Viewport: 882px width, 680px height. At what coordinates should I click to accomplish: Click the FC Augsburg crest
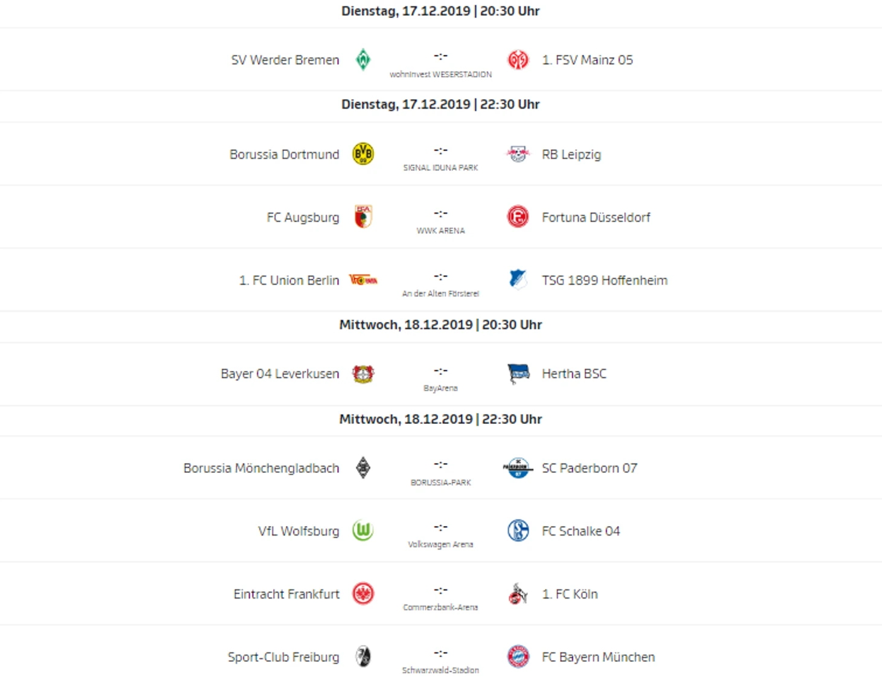click(363, 217)
